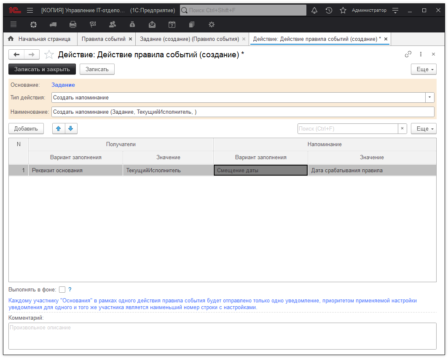Open the top 'Еще' dropdown menu

[424, 69]
